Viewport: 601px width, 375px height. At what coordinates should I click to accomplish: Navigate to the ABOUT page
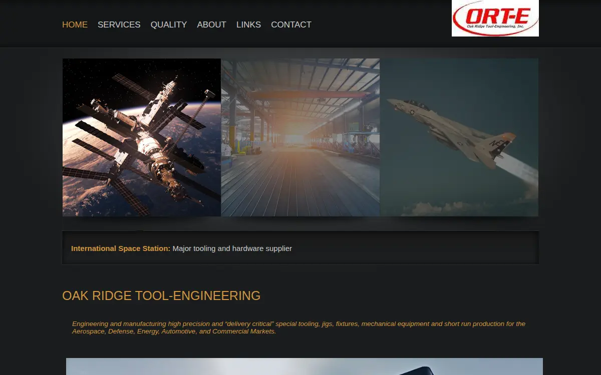tap(211, 24)
